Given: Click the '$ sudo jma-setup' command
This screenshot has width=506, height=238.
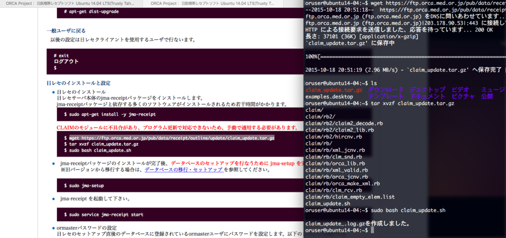Looking at the screenshot, I should tap(84, 186).
